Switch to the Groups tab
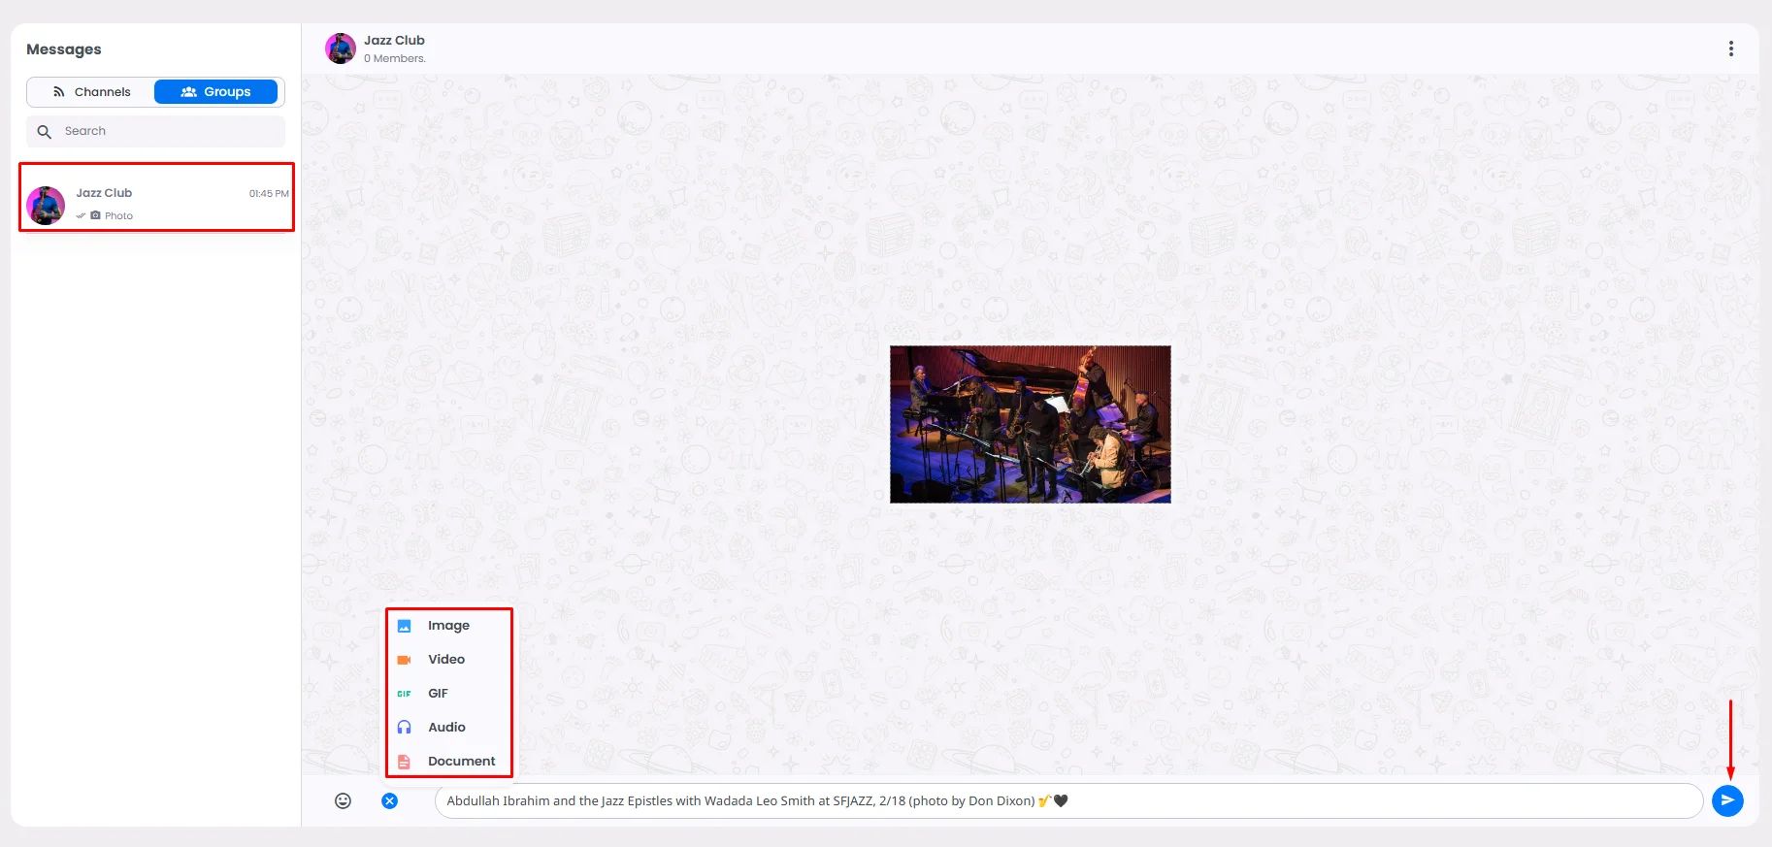This screenshot has height=847, width=1772. (x=216, y=92)
